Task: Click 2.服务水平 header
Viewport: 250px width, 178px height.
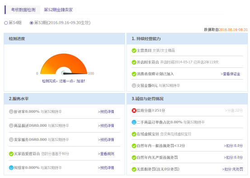Action: 64,99
